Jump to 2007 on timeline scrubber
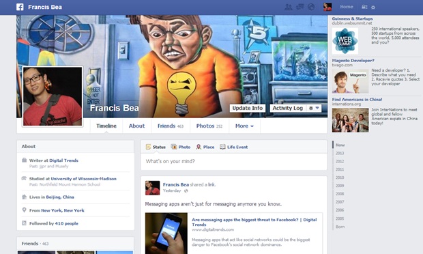Viewport: 423px width, 254px height. pos(340,202)
